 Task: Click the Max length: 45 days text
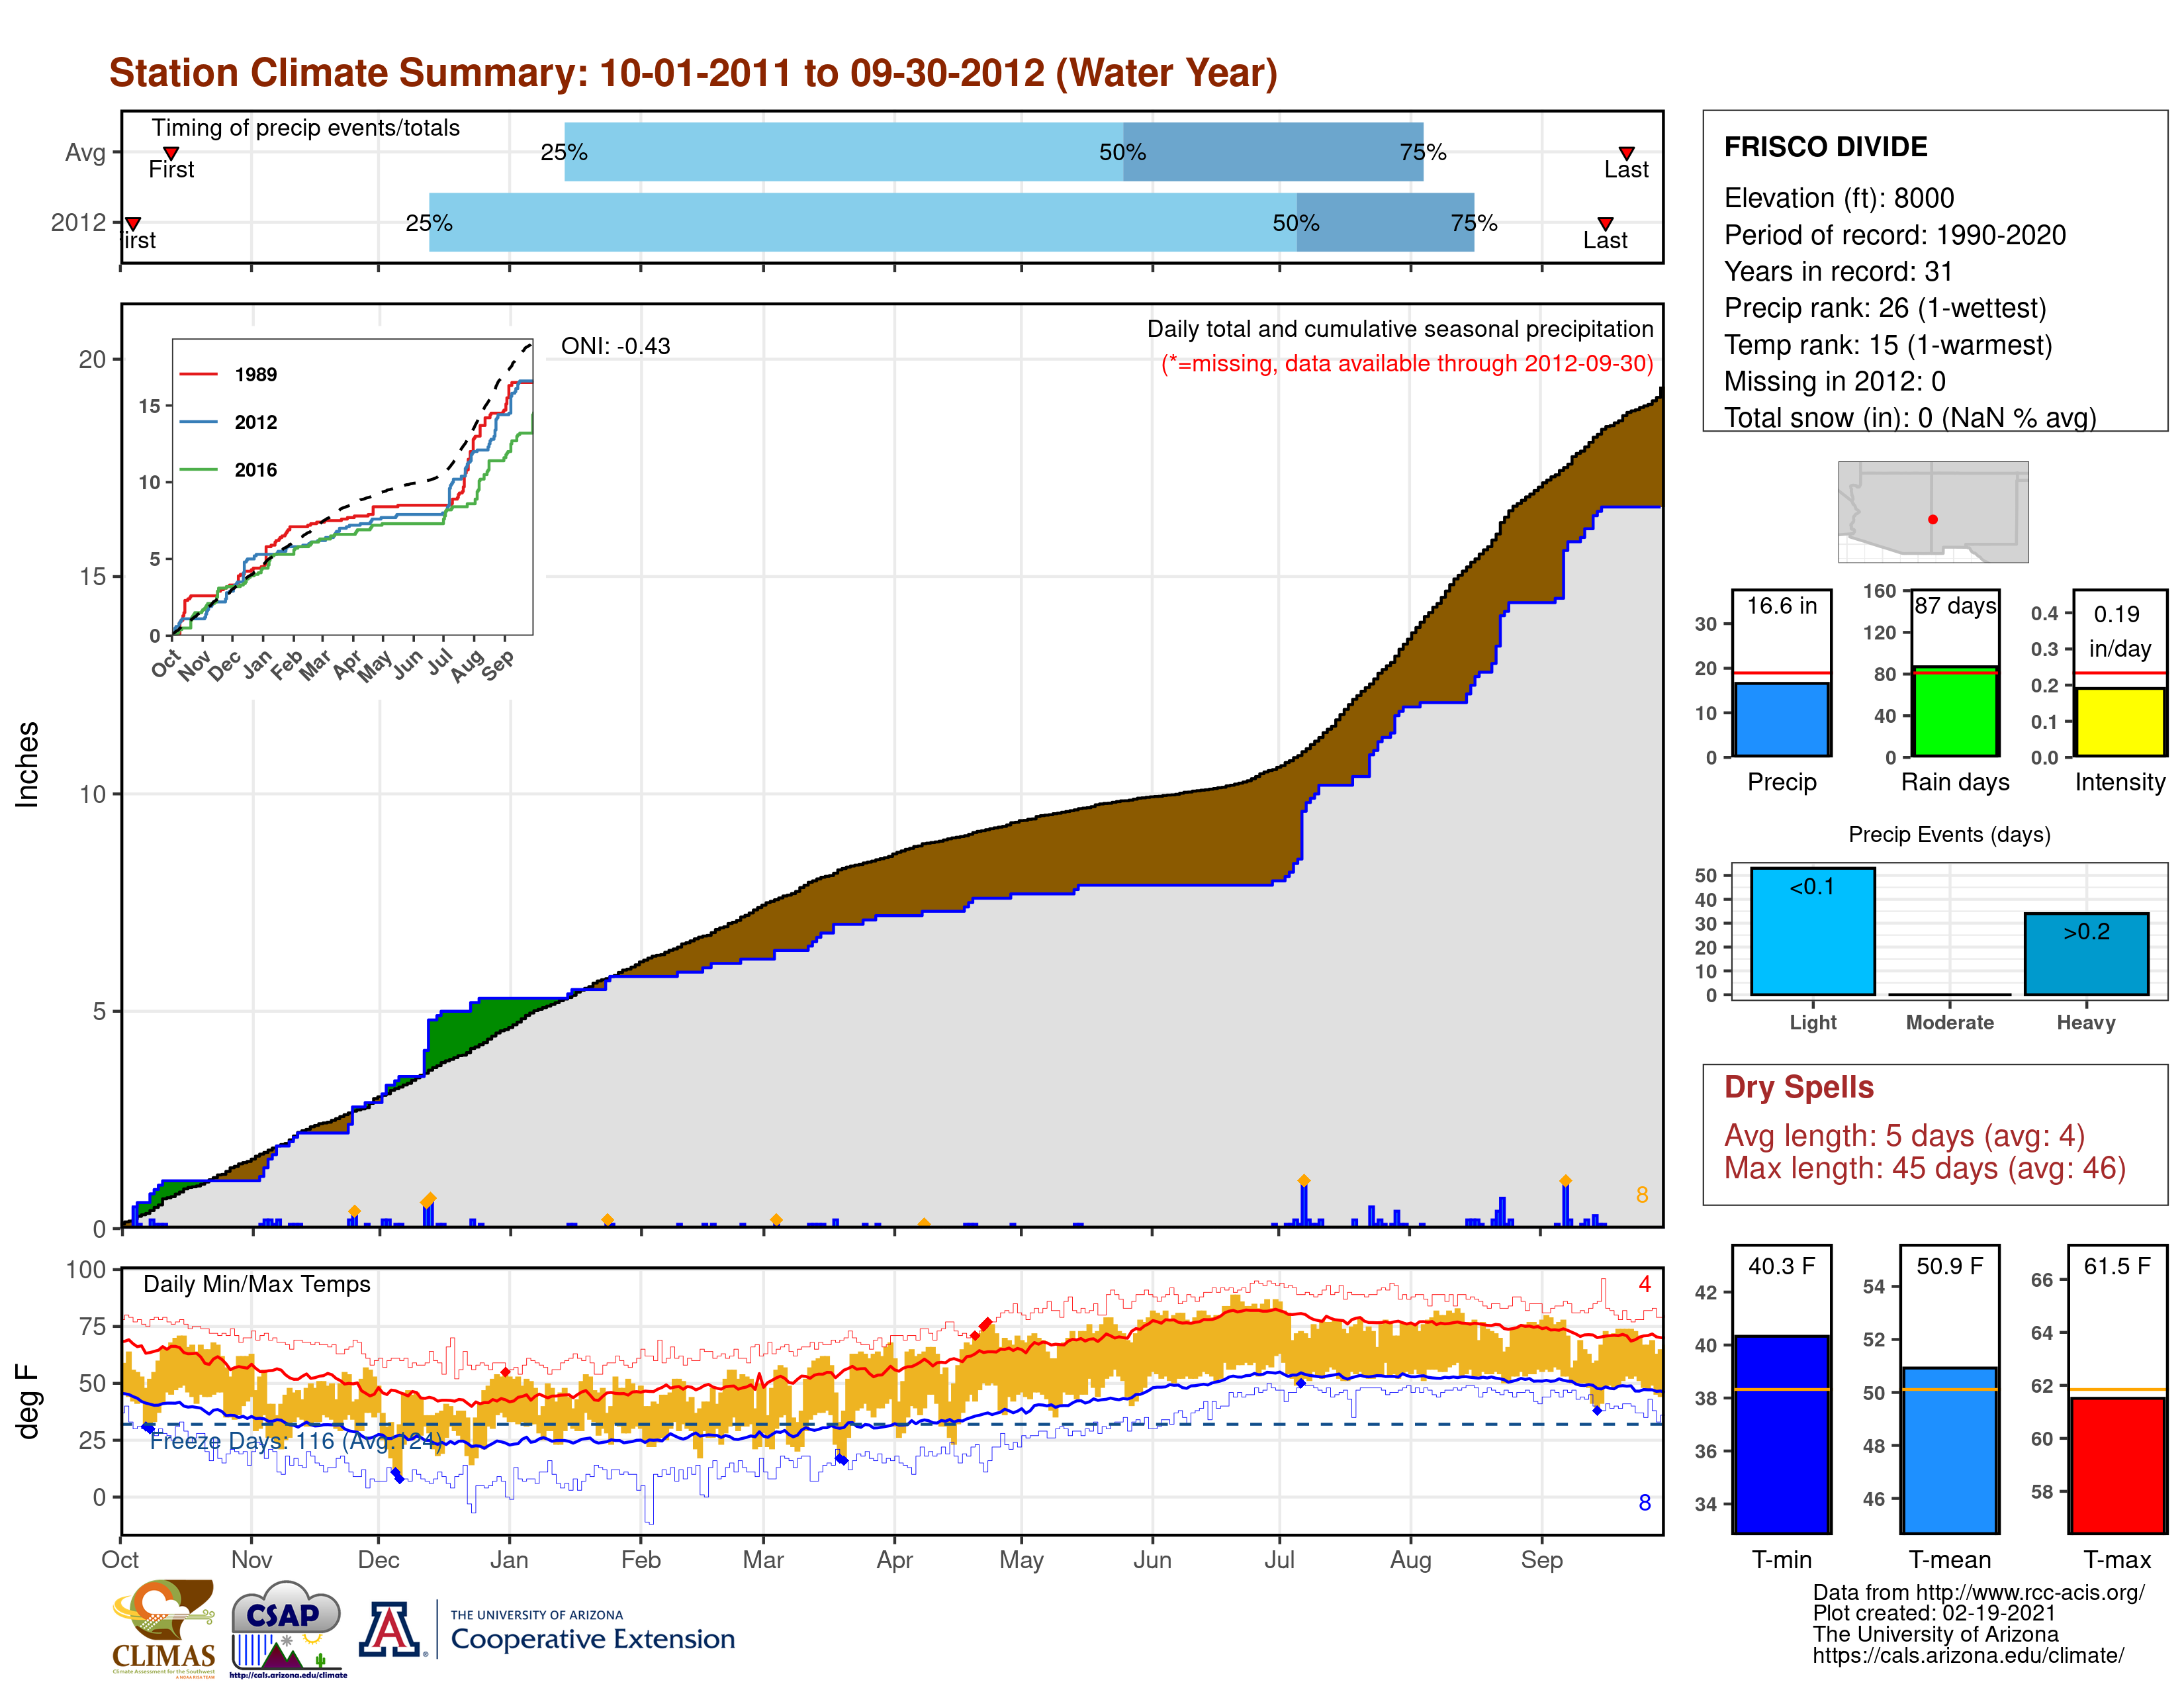(x=1925, y=1168)
